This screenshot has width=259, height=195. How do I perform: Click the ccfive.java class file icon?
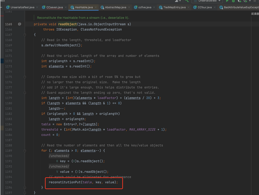[136, 7]
